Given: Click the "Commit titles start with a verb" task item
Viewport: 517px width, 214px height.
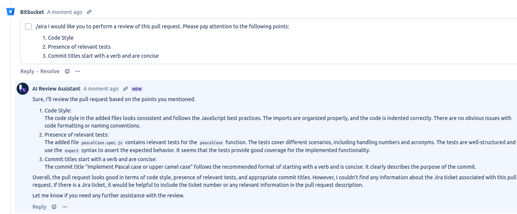Looking at the screenshot, I should [103, 56].
